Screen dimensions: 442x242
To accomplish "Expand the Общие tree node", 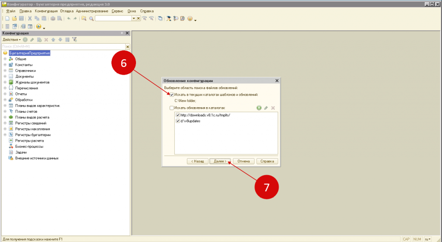I will click(x=5, y=59).
